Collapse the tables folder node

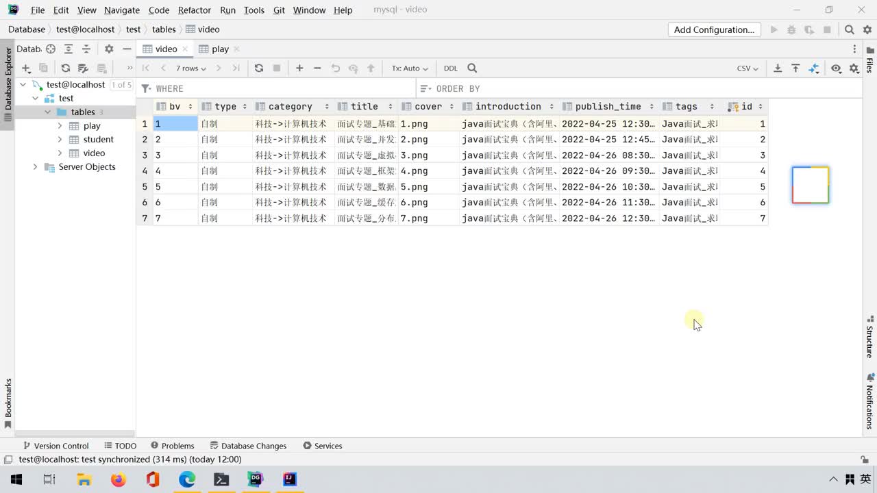point(47,112)
